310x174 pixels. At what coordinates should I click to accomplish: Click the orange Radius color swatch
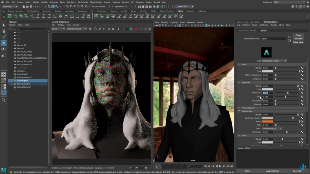pyautogui.click(x=267, y=122)
